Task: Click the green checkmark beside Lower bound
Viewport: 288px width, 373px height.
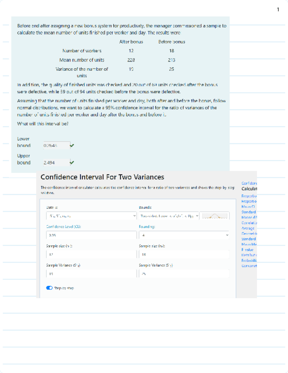Action: pyautogui.click(x=72, y=145)
